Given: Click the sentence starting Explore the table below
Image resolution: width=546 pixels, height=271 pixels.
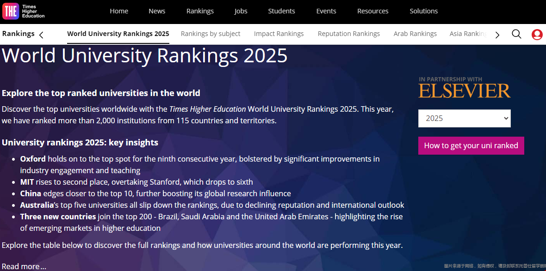Looking at the screenshot, I should (202, 245).
